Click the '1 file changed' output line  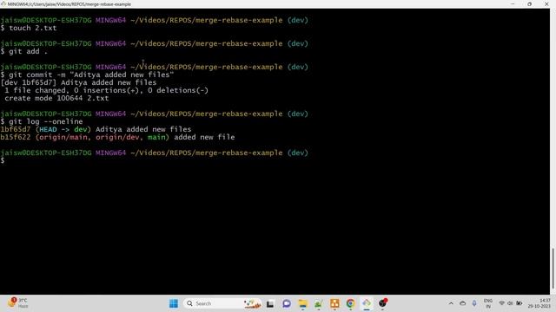pyautogui.click(x=106, y=90)
